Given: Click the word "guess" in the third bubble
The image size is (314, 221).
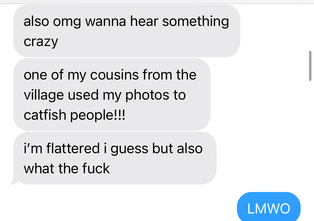Looking at the screenshot, I should pyautogui.click(x=129, y=149).
